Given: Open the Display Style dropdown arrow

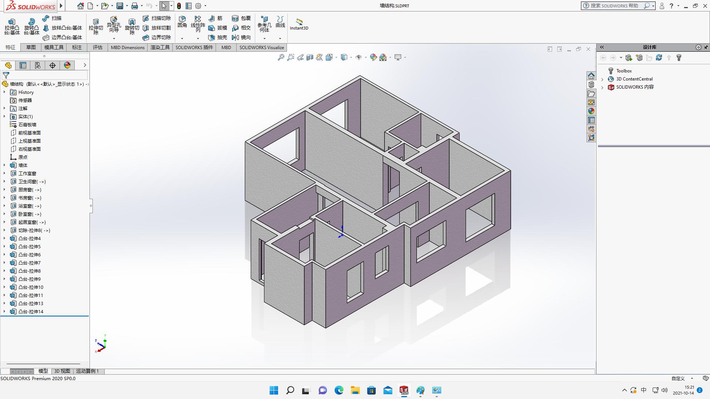Looking at the screenshot, I should pyautogui.click(x=351, y=57).
